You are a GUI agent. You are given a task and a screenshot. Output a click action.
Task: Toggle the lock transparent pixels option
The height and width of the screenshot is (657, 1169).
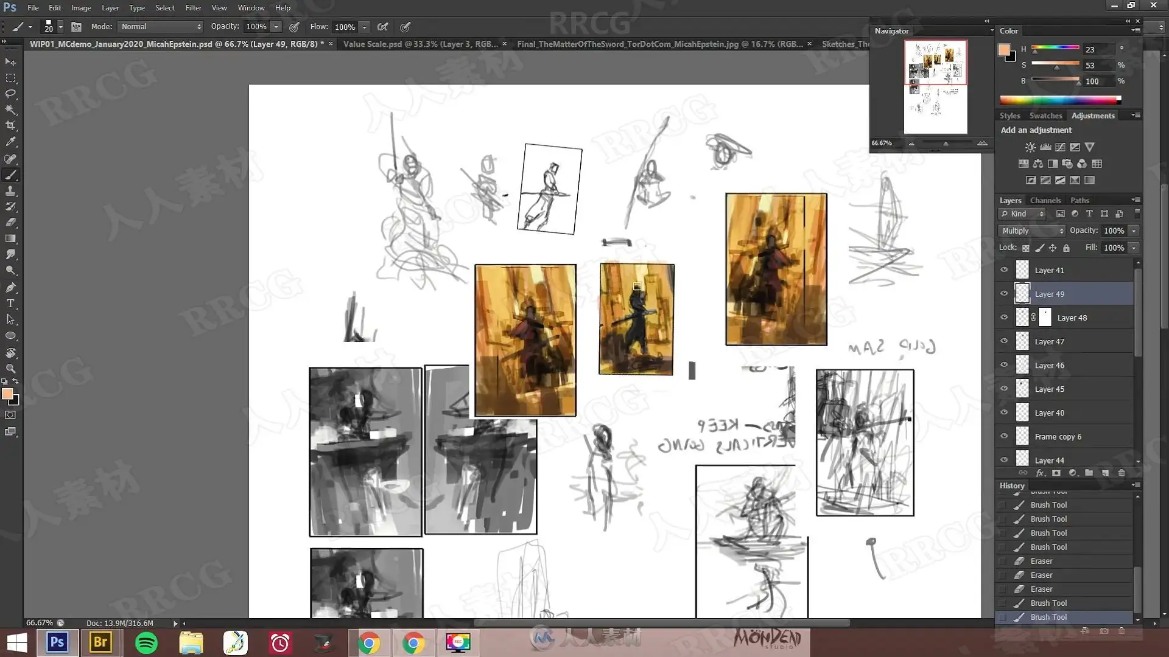tap(1026, 248)
